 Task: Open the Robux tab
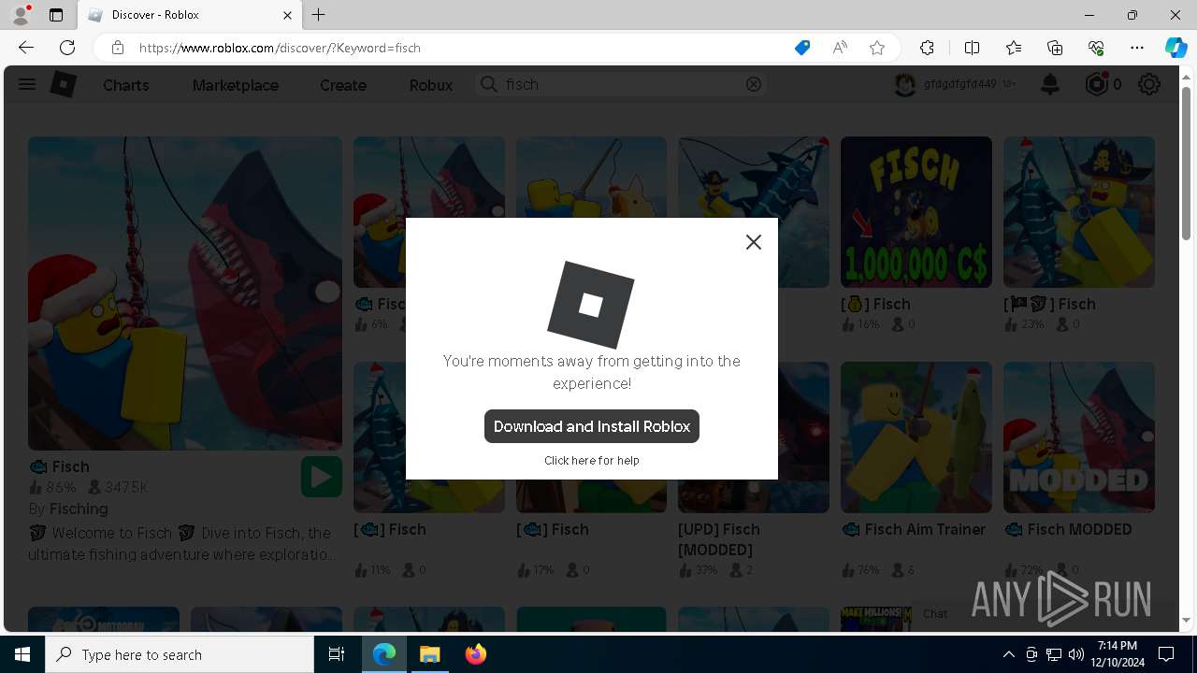pos(431,85)
